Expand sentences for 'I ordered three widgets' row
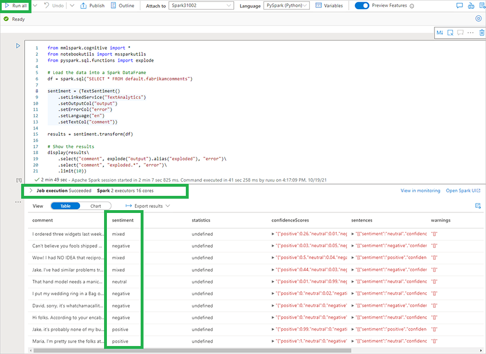 tap(353, 234)
